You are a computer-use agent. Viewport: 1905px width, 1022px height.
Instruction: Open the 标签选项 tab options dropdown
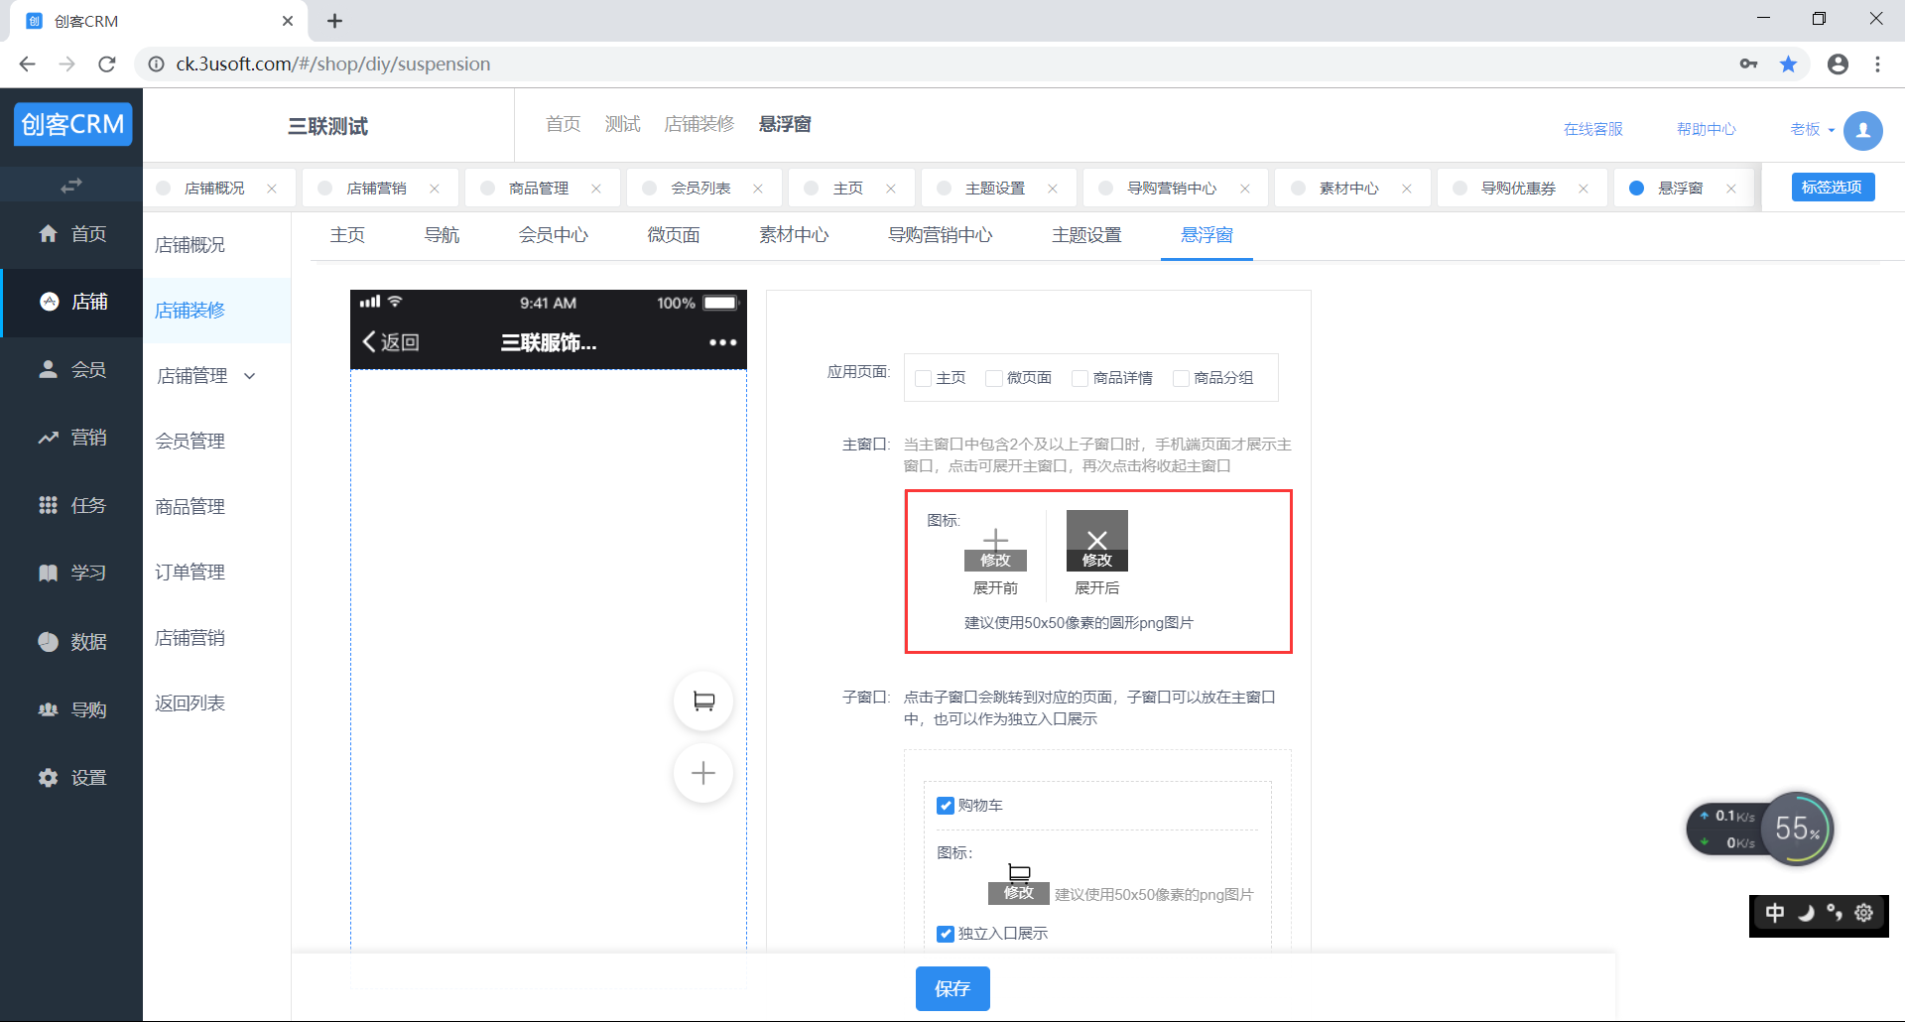(1832, 188)
